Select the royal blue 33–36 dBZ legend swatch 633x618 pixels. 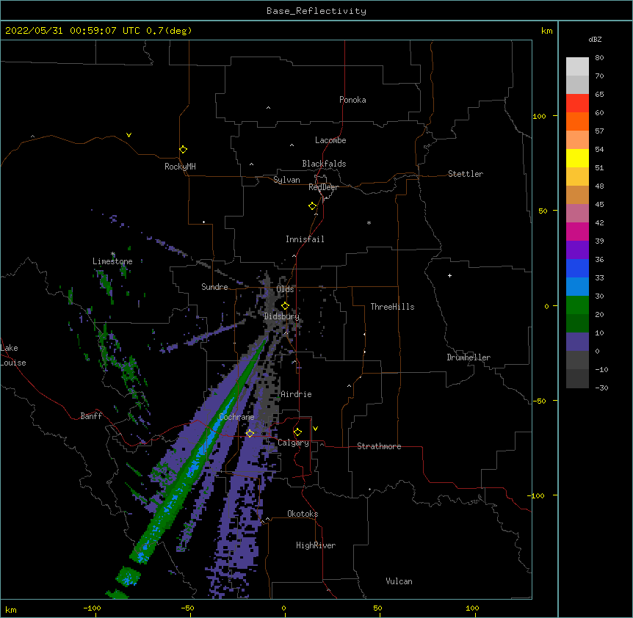[577, 268]
